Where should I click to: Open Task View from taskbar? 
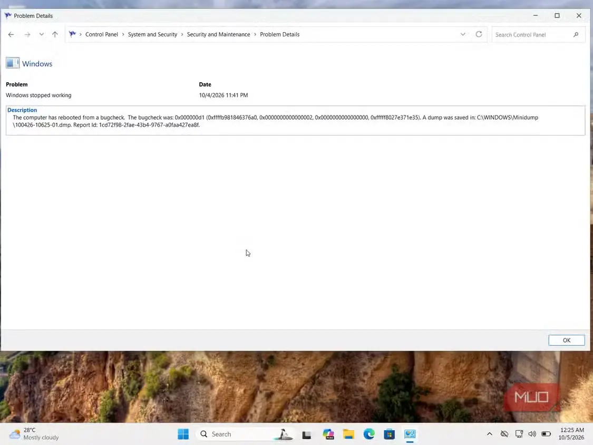click(x=306, y=434)
